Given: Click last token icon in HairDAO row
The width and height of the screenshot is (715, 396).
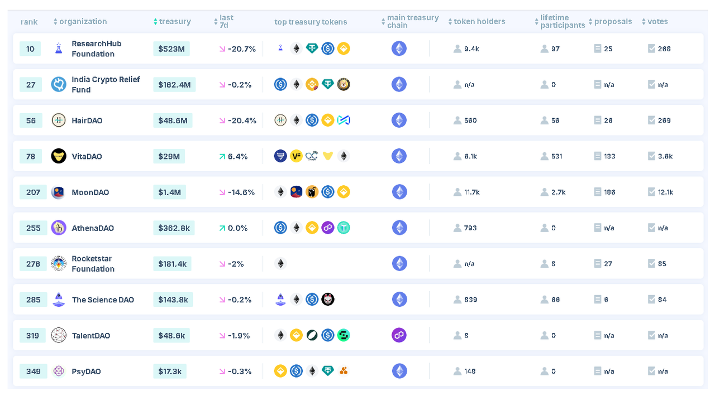Looking at the screenshot, I should tap(344, 120).
